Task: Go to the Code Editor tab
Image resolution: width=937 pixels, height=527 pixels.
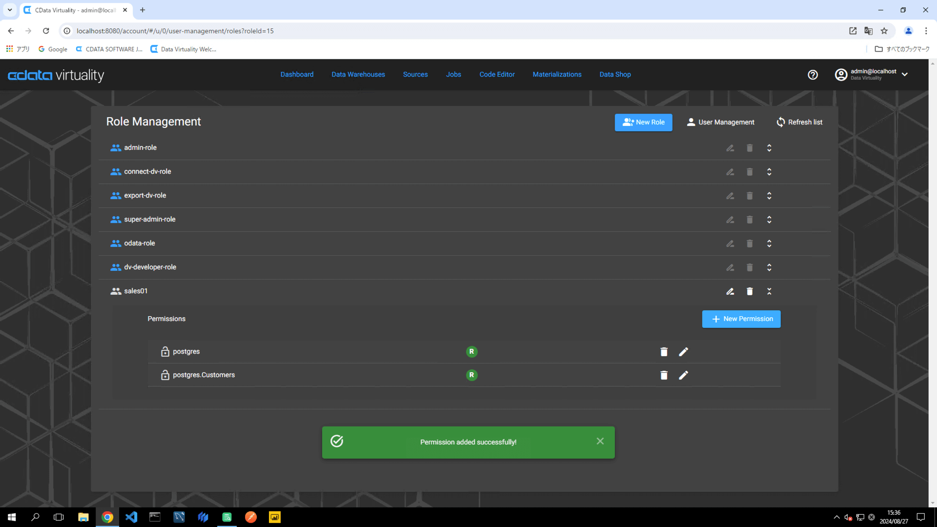Action: click(x=497, y=75)
